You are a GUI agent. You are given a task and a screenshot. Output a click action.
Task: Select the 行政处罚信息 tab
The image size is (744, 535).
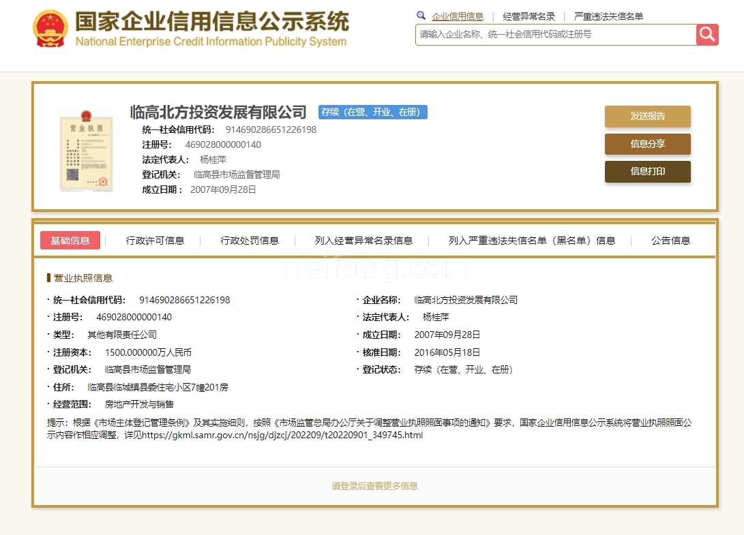pyautogui.click(x=250, y=240)
